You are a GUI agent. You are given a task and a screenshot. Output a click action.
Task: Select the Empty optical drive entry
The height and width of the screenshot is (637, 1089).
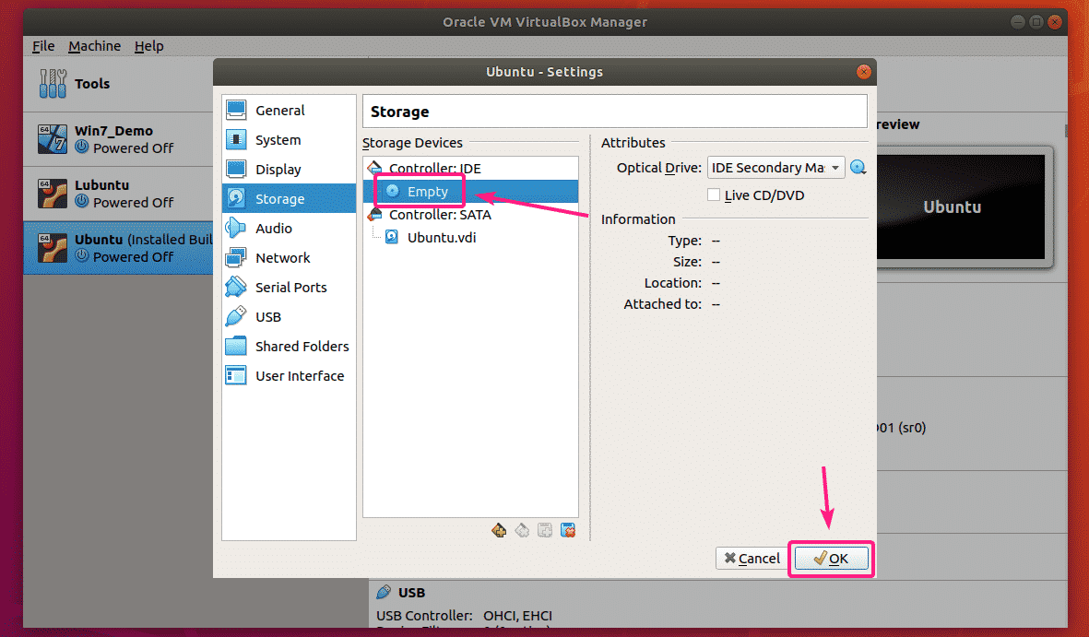coord(470,192)
